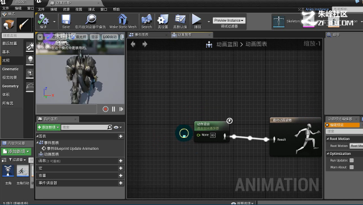
Task: Click the Search binoculars icon
Action: click(147, 19)
